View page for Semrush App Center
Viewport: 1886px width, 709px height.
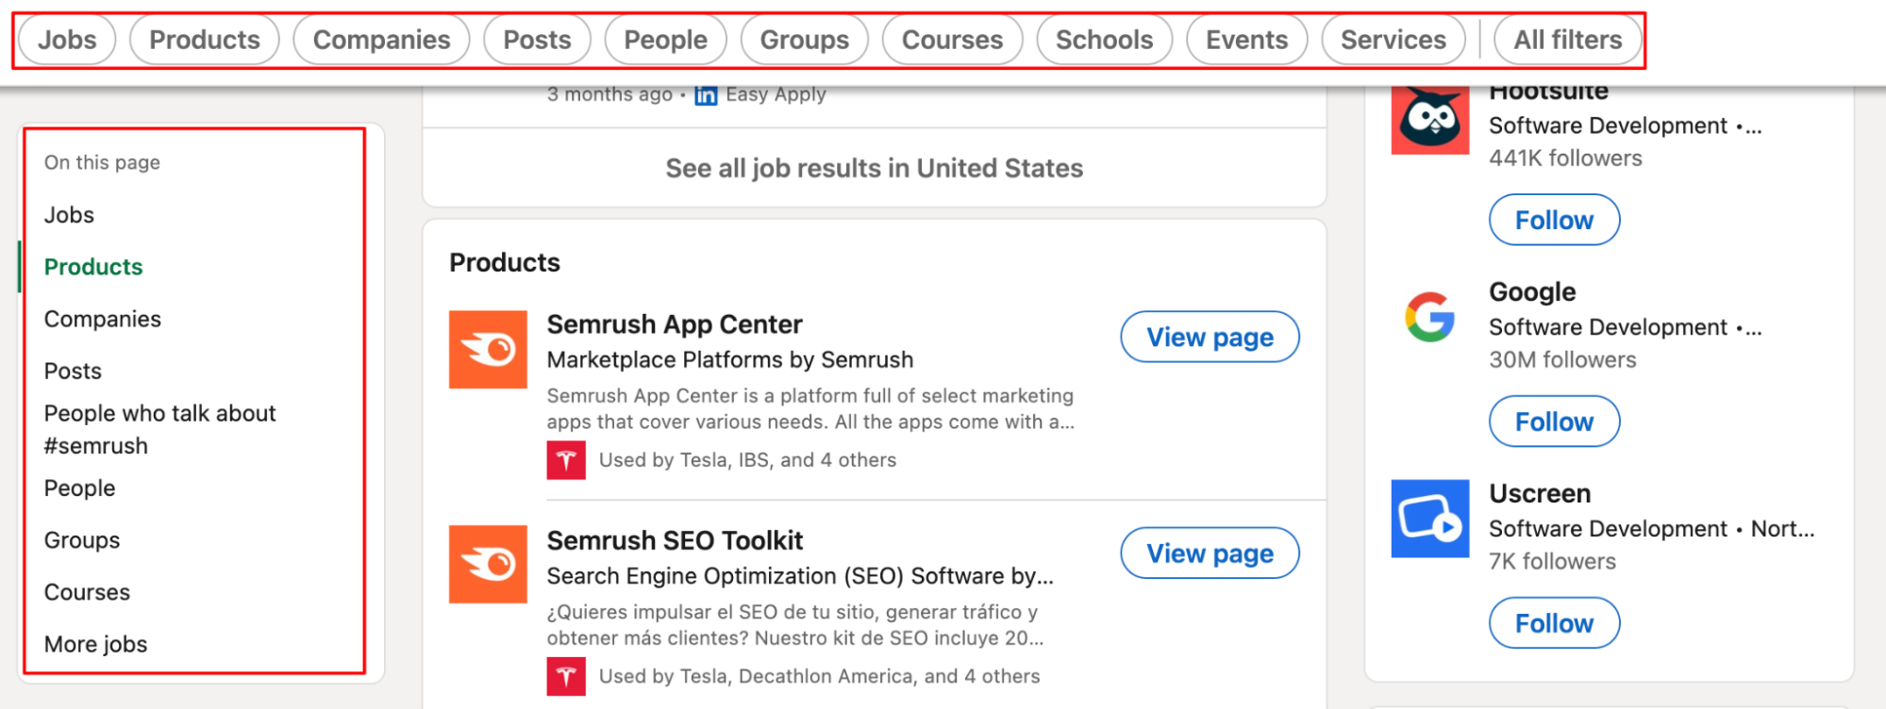click(x=1210, y=337)
